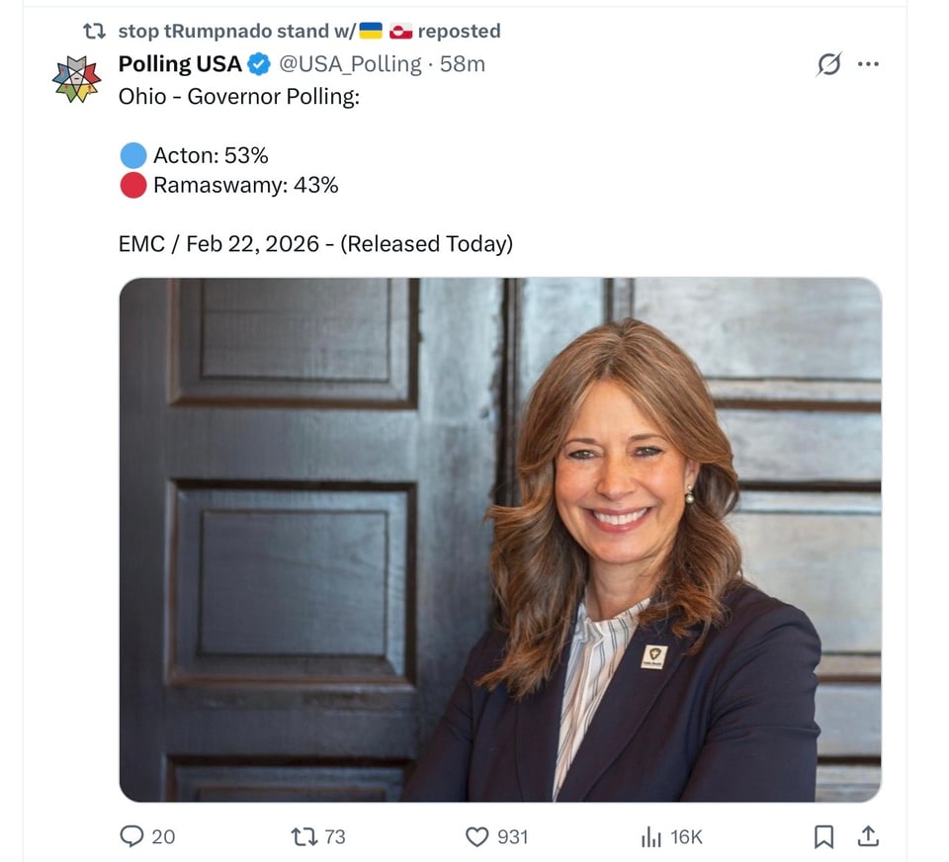Enlarge the woman's portrait photo
This screenshot has height=862, width=949.
[499, 539]
